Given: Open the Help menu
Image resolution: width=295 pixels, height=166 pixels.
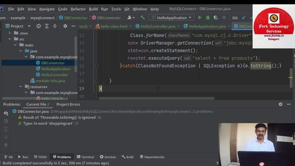Looking at the screenshot, I should point(154,9).
